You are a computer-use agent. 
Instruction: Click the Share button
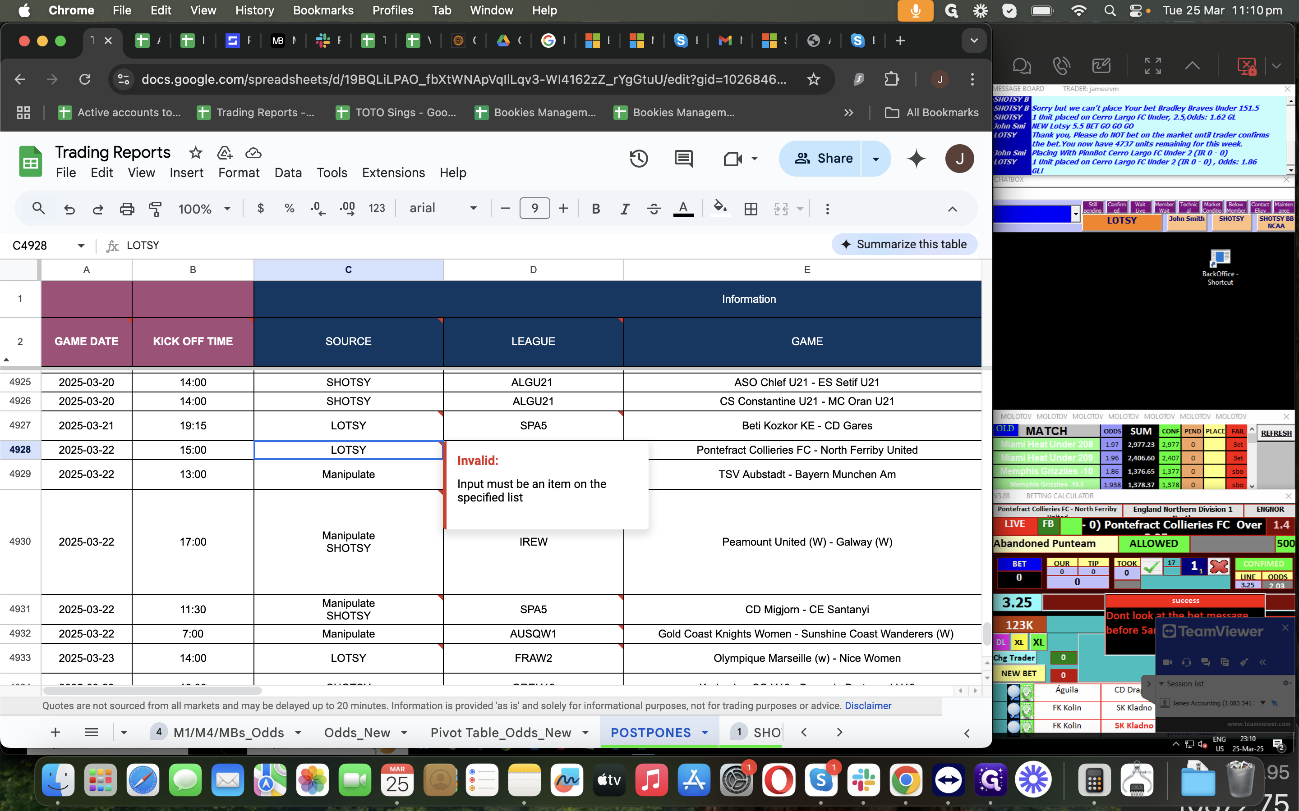pos(820,158)
